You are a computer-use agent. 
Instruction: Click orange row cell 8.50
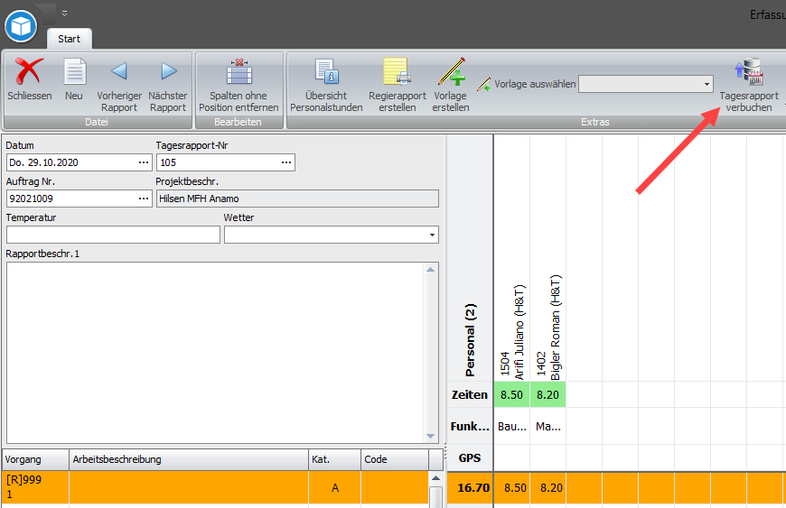click(512, 487)
